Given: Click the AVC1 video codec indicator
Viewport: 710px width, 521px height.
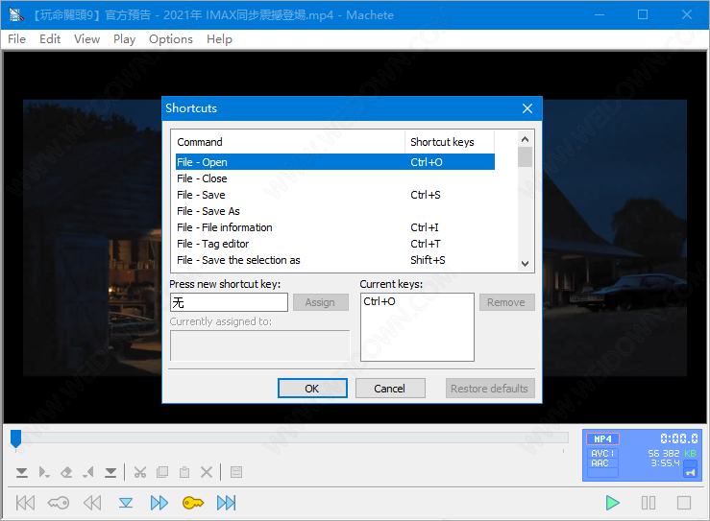Looking at the screenshot, I should coord(602,453).
